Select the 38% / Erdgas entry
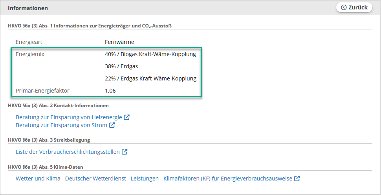 (x=121, y=66)
